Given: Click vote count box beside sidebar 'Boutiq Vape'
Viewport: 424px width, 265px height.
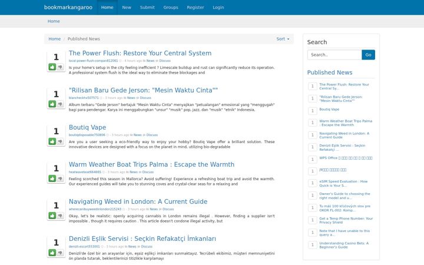Looking at the screenshot, I should pos(313,111).
